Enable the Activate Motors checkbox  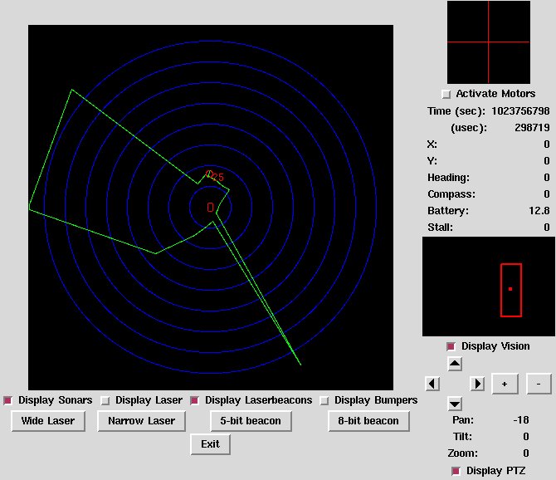click(446, 94)
